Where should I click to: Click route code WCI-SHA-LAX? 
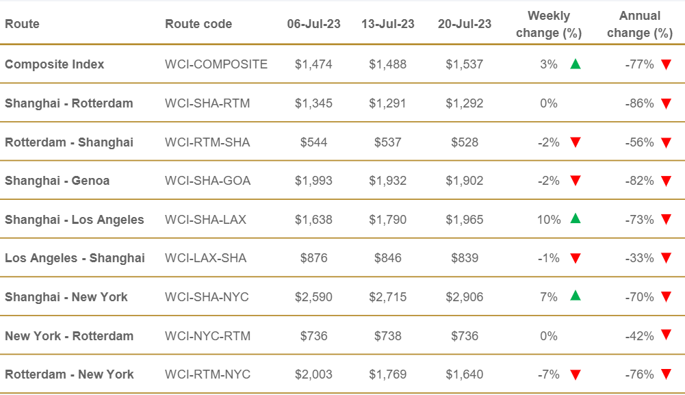(206, 220)
